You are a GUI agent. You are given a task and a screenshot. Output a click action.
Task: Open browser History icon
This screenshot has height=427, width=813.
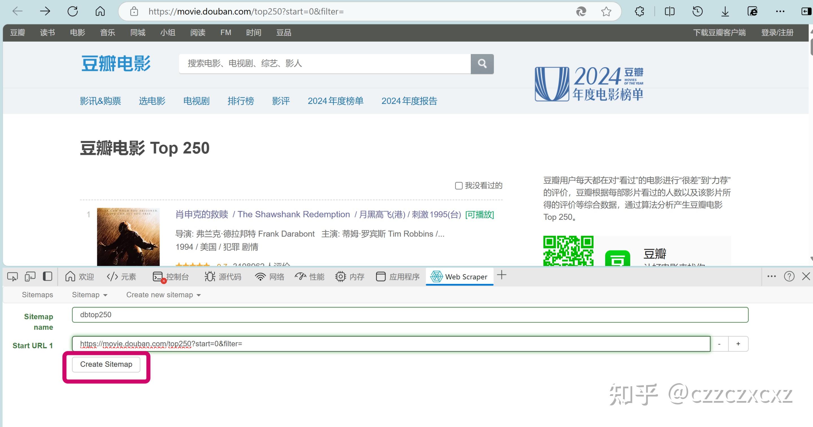click(698, 11)
